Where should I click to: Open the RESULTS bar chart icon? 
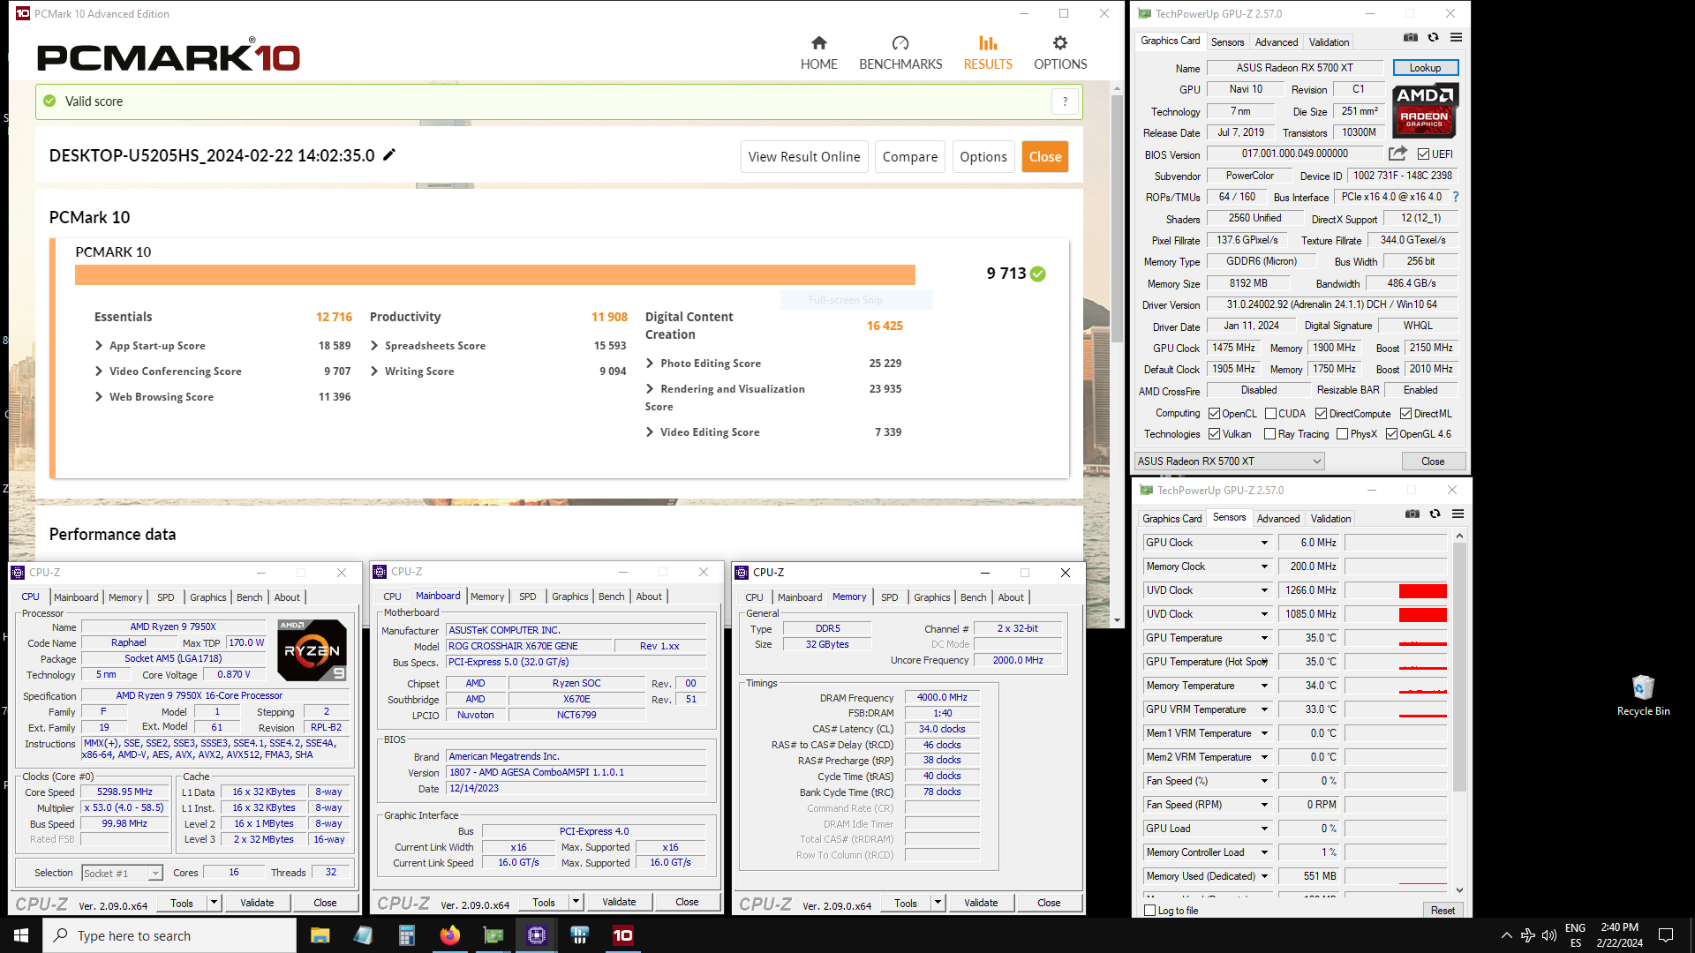coord(988,43)
